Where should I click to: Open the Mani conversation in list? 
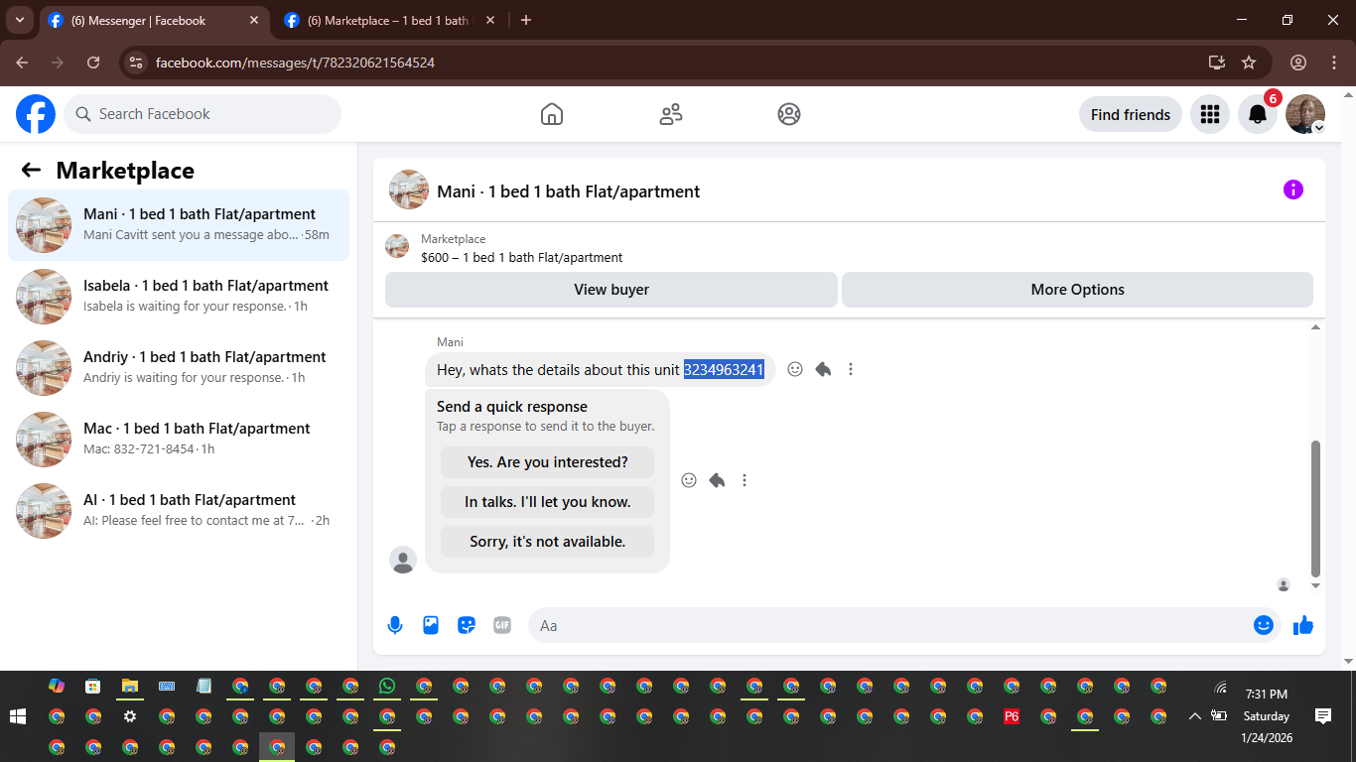pyautogui.click(x=179, y=225)
